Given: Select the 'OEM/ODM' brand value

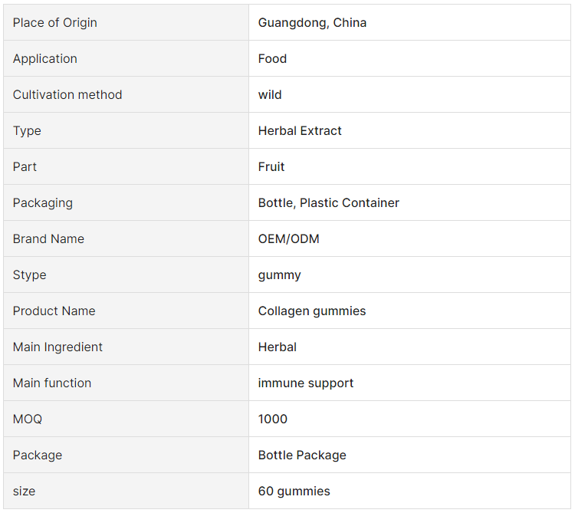Looking at the screenshot, I should click(288, 239).
